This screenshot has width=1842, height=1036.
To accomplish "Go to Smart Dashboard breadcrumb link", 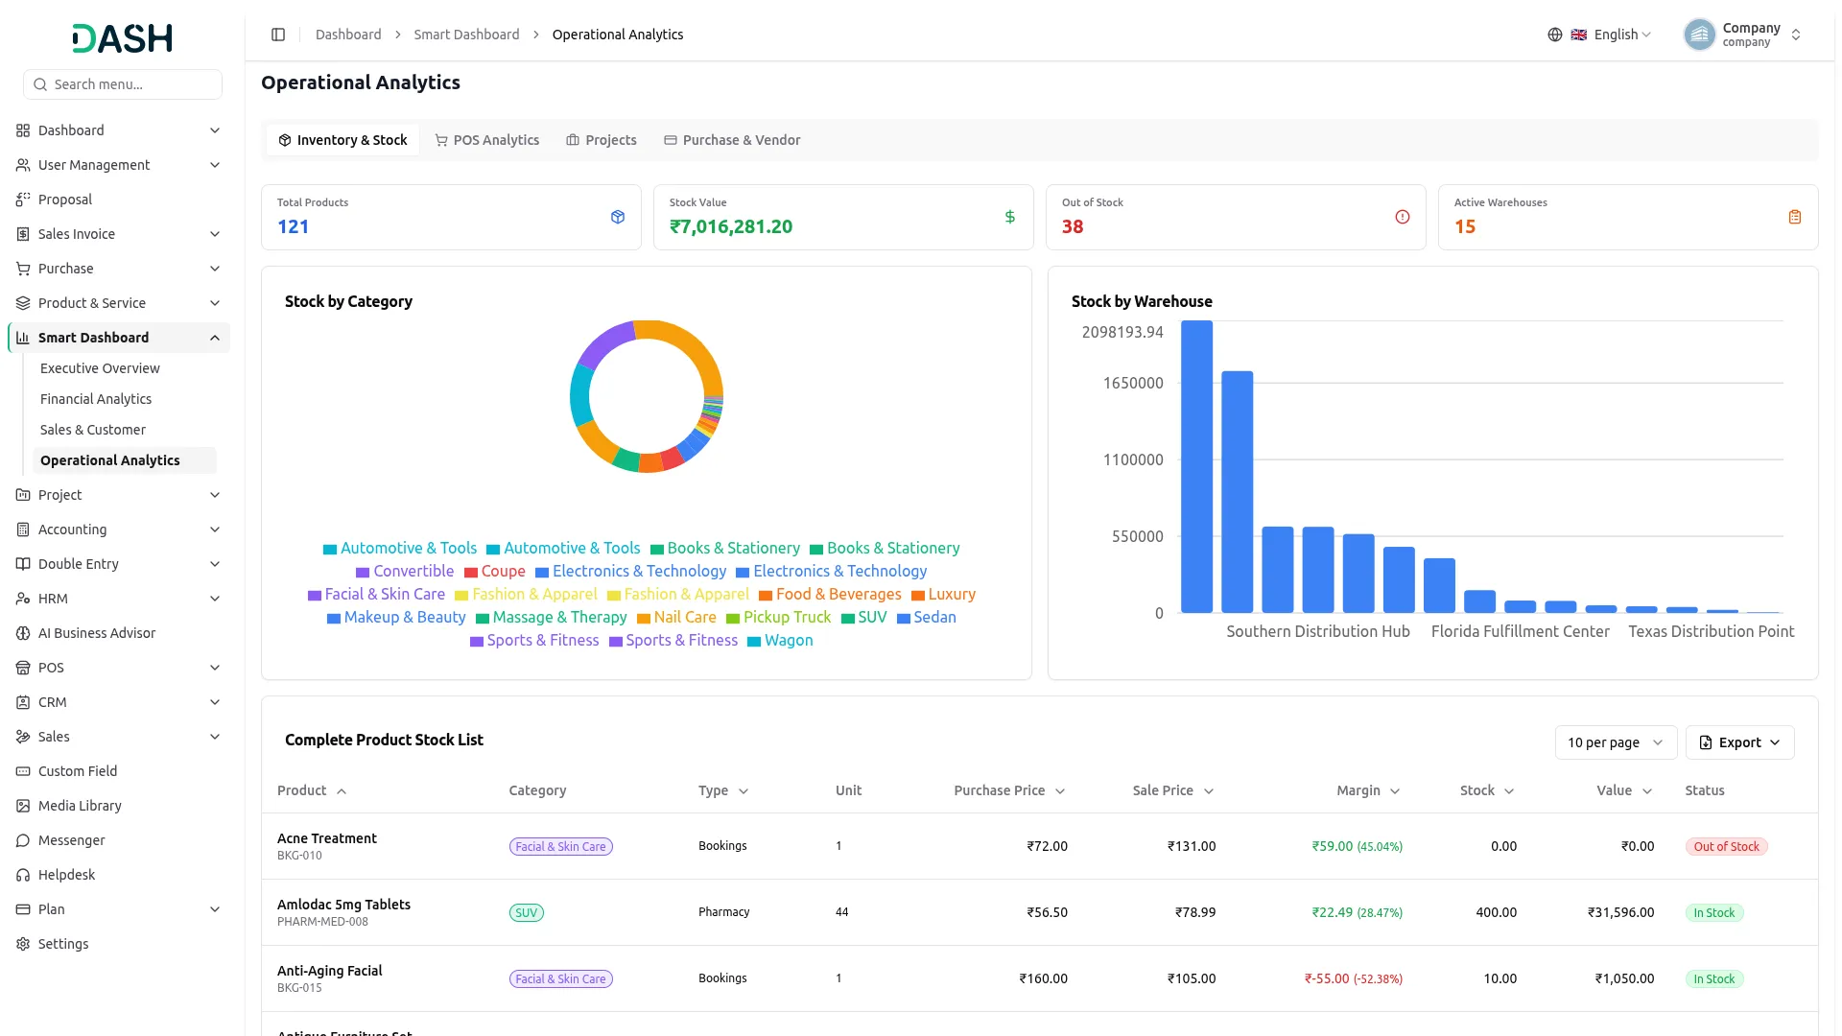I will point(466,35).
